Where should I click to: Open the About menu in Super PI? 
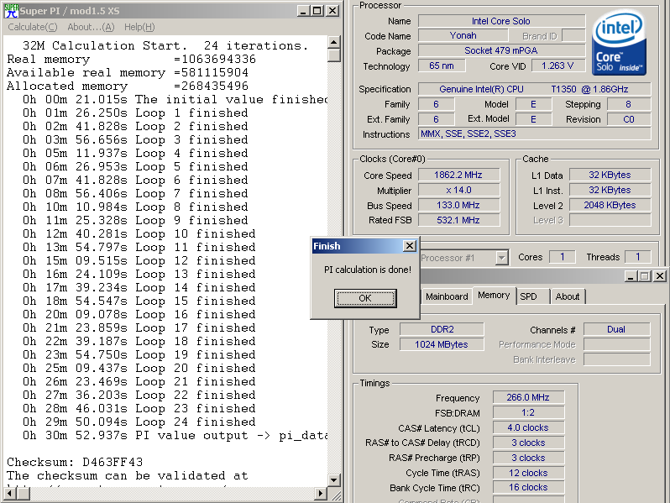[x=91, y=27]
